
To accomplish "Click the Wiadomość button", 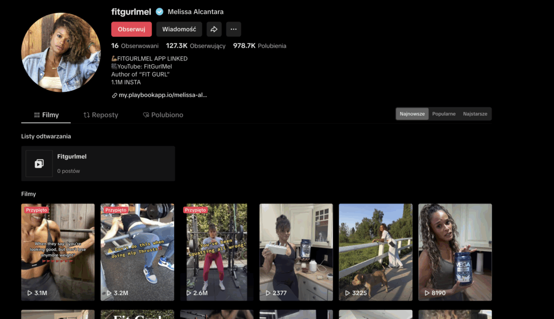I will [x=179, y=29].
